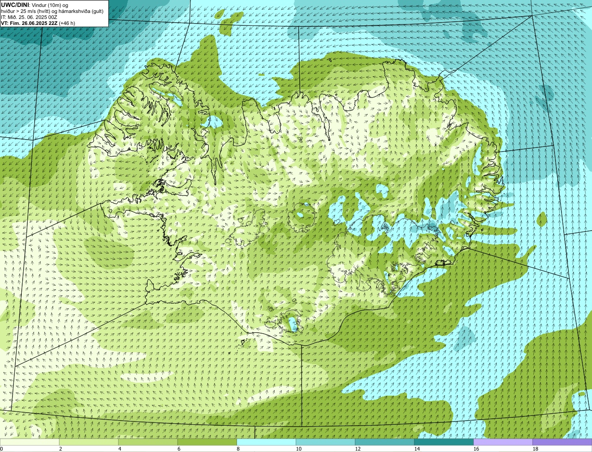Pick the lavender 16–18 m/s legend swatch
This screenshot has width=592, height=452.
pos(503,442)
